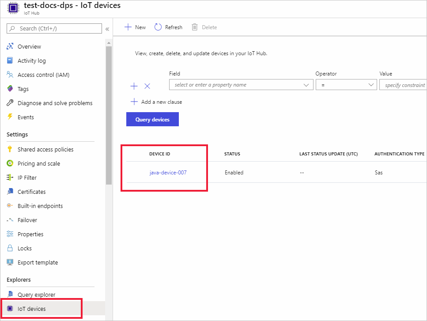This screenshot has width=427, height=321.
Task: Collapse the sidebar with double chevron
Action: [107, 29]
